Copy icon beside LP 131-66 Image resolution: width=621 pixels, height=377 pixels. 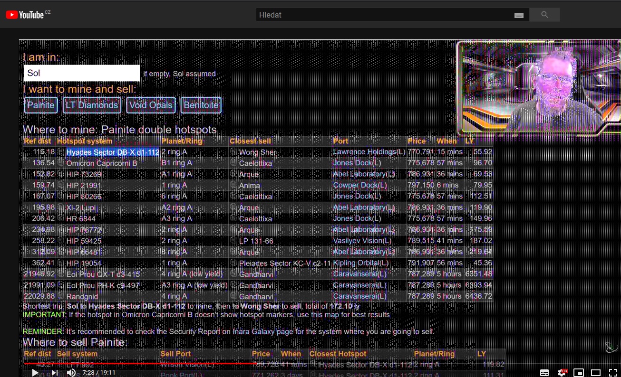point(233,241)
